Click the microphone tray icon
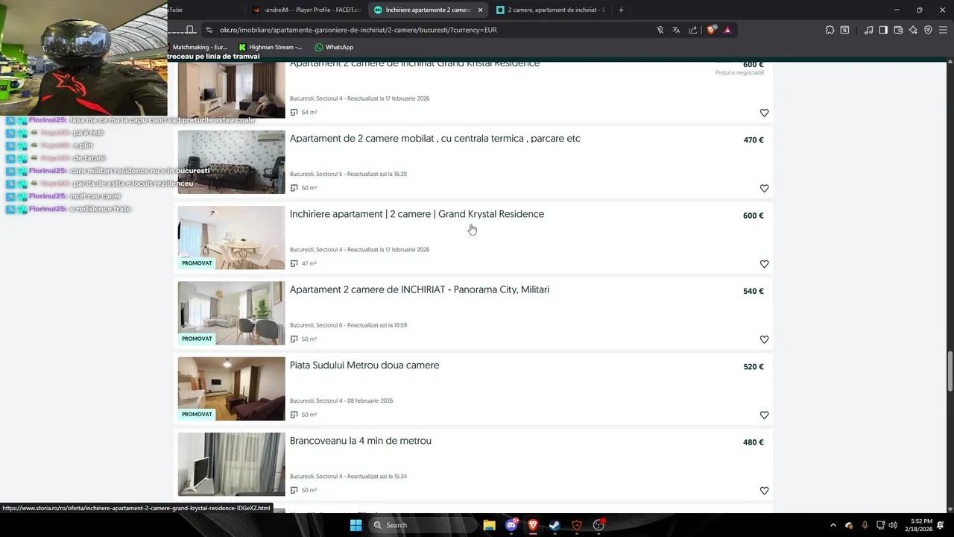This screenshot has height=537, width=954. [865, 525]
